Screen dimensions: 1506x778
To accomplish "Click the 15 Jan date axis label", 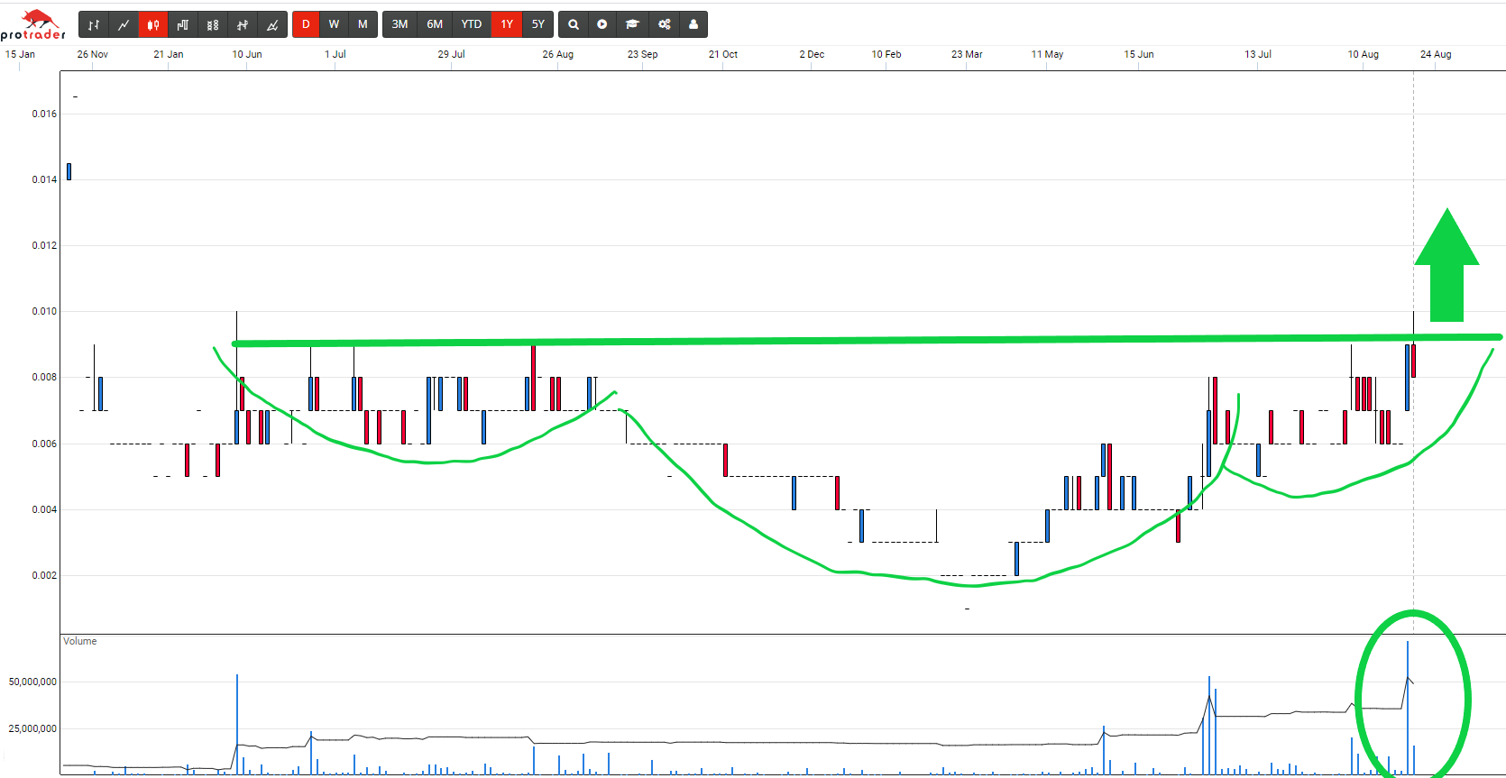I will click(x=20, y=54).
